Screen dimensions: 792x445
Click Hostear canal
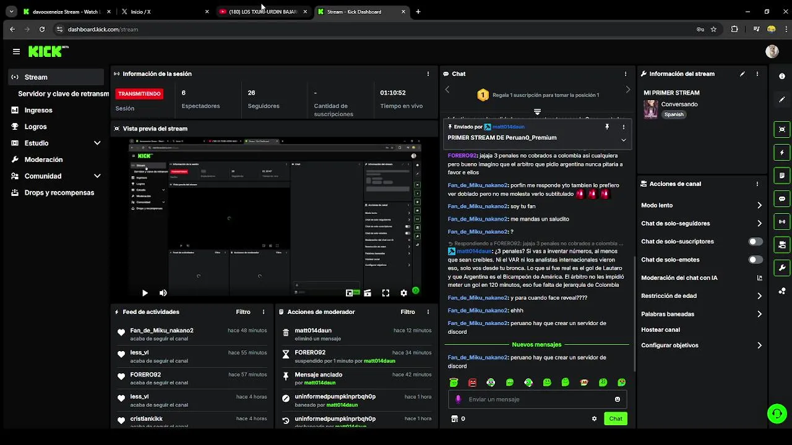click(660, 329)
